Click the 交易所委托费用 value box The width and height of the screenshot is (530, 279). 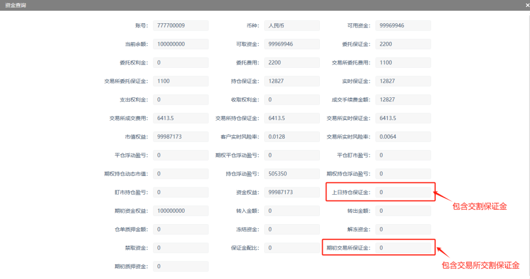click(403, 63)
